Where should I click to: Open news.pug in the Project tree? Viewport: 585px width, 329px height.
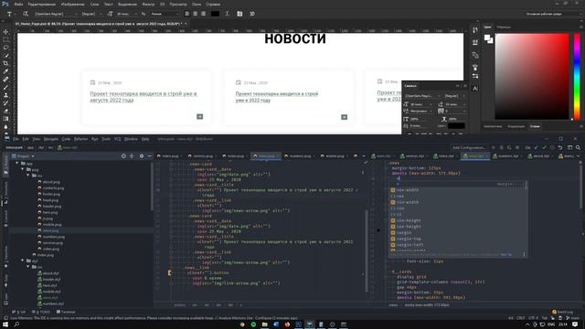tap(50, 230)
